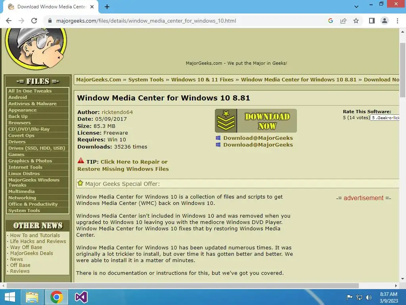Open the Chrome profile avatar
This screenshot has height=305, width=406.
(x=385, y=21)
